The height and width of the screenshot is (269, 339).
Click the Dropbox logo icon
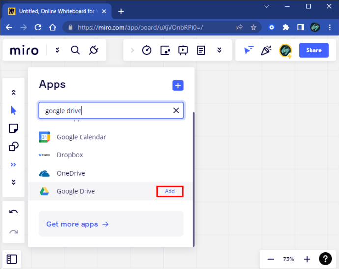[44, 155]
